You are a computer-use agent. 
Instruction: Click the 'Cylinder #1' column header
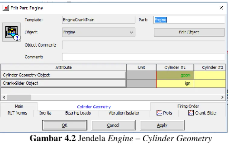[x=175, y=67]
